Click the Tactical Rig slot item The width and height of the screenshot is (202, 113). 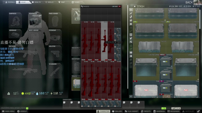click(76, 17)
